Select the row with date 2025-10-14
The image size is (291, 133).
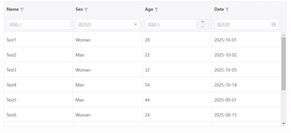click(142, 85)
